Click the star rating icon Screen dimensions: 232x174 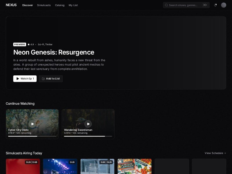pos(29,45)
